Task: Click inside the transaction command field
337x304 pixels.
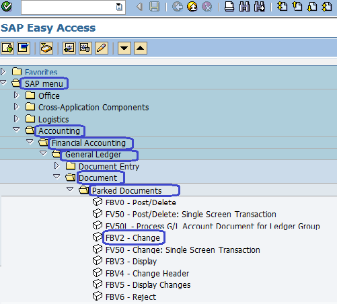Action: [69, 7]
